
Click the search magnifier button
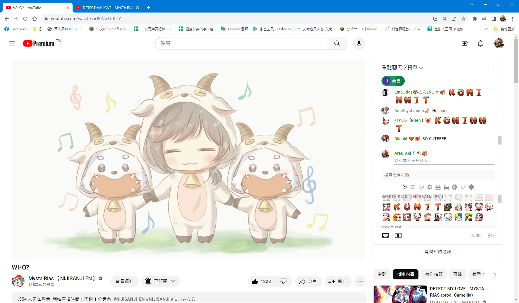point(337,43)
